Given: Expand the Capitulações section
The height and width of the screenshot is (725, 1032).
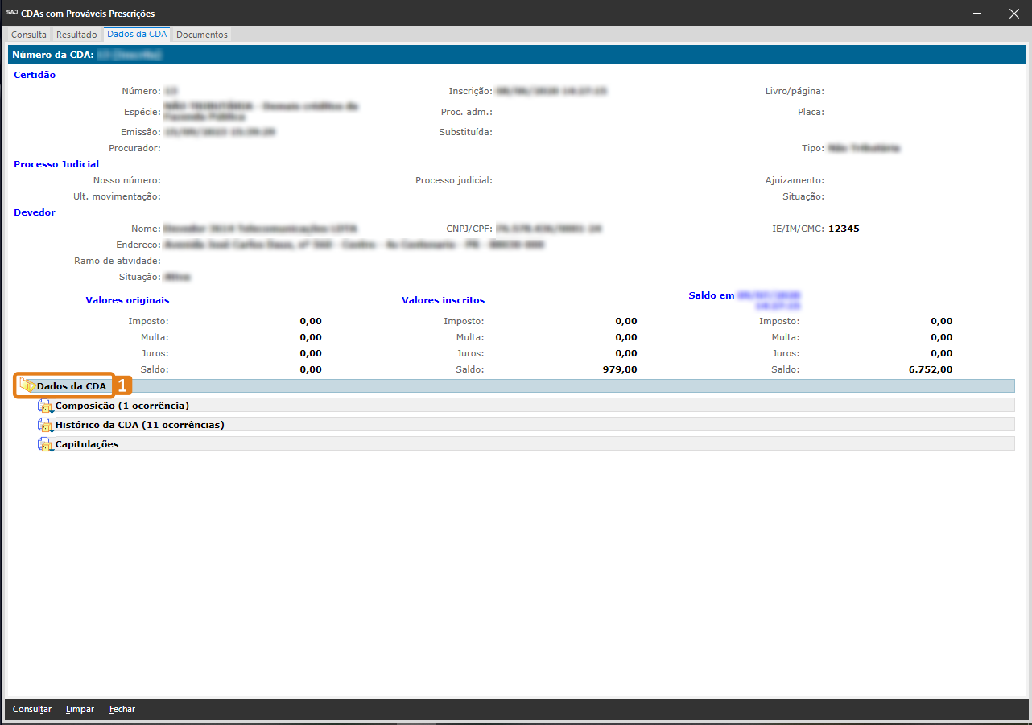Looking at the screenshot, I should coord(87,444).
